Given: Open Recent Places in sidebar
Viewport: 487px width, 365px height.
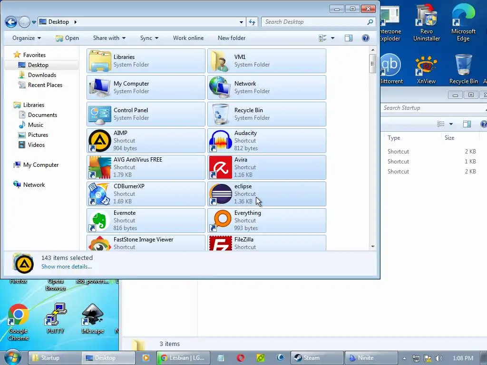Looking at the screenshot, I should click(x=45, y=85).
